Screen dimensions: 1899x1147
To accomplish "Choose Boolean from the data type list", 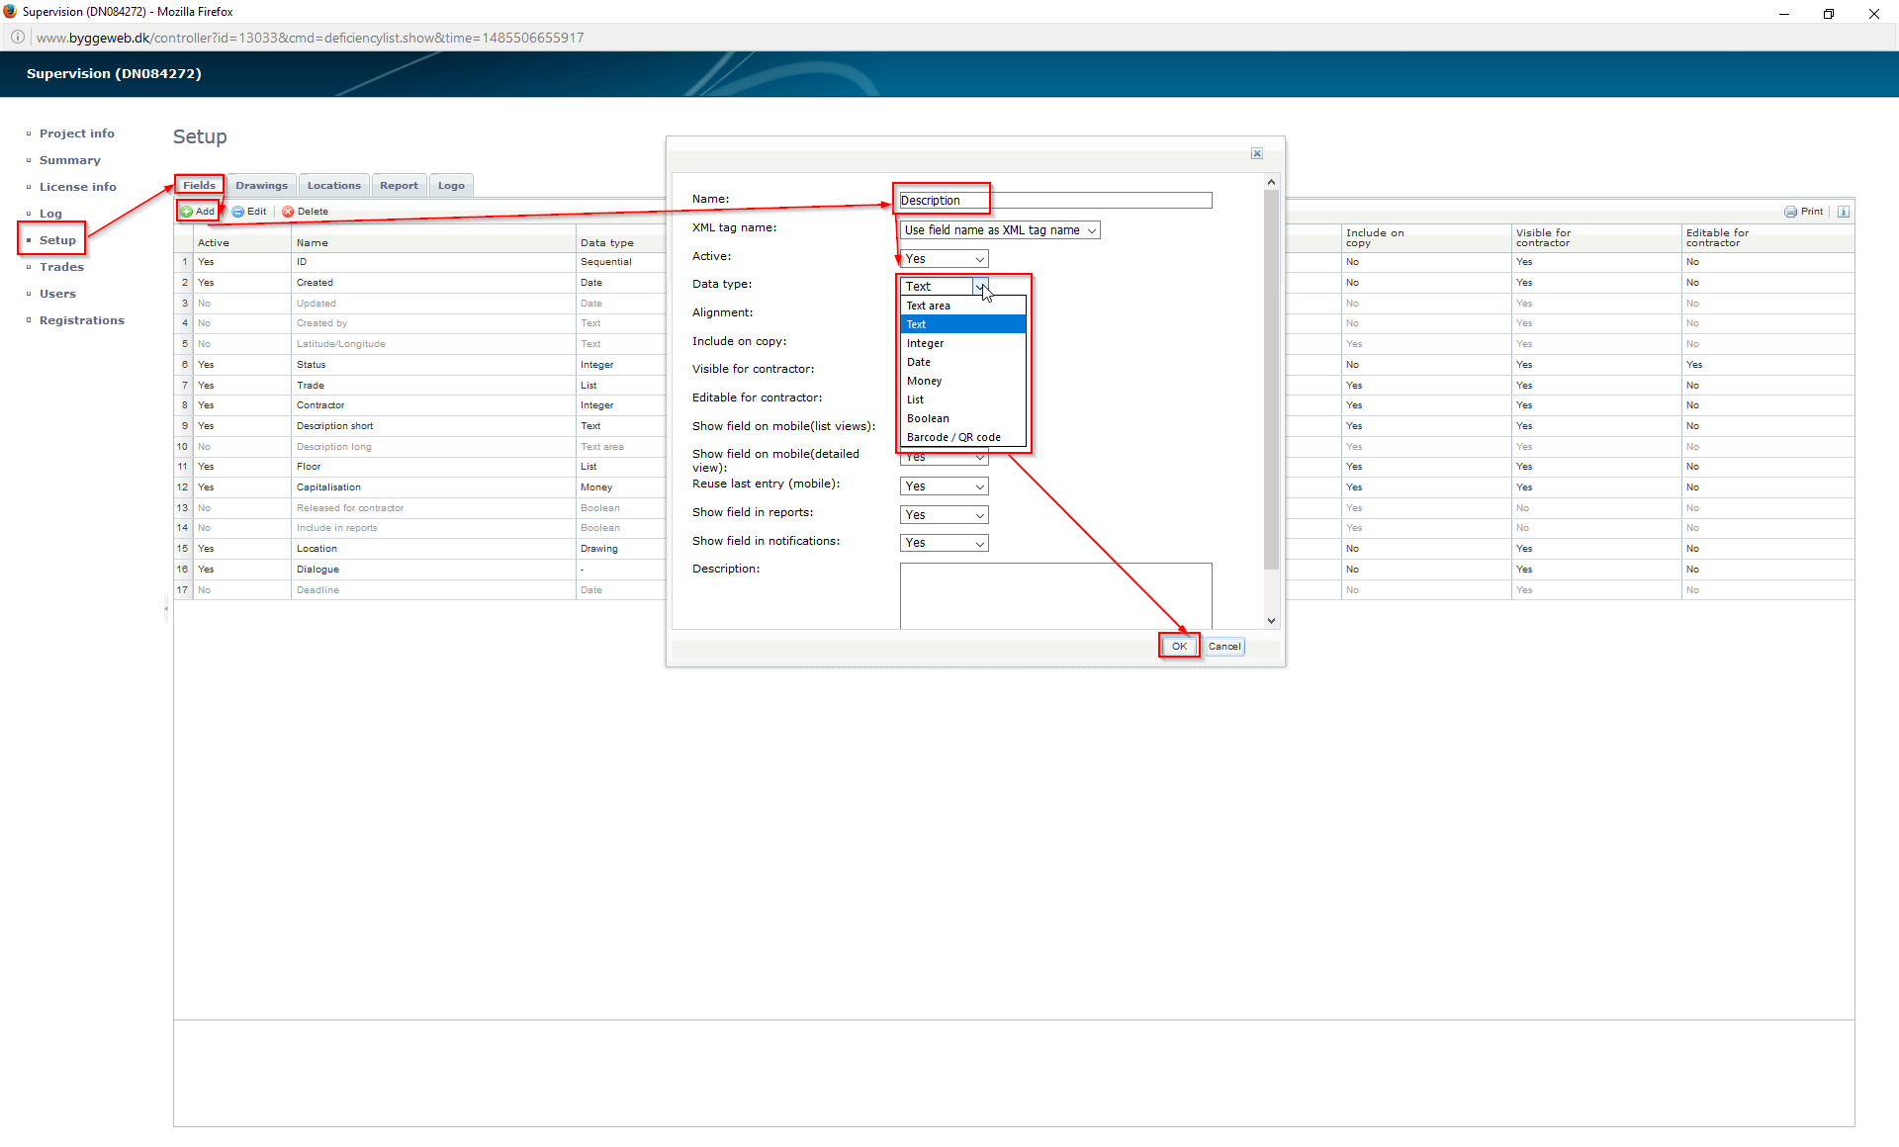I will [x=963, y=418].
